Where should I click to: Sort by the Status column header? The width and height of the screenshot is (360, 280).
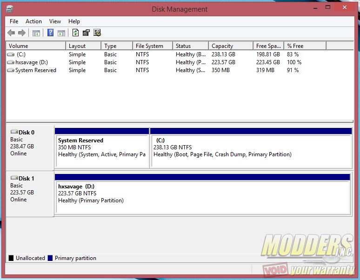191,46
